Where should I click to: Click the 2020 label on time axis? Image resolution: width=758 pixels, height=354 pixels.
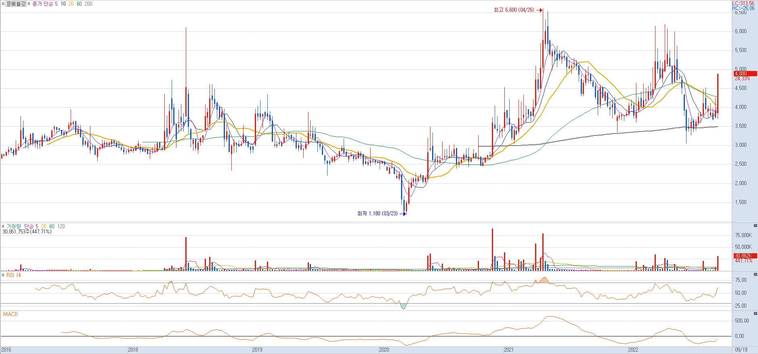pos(385,350)
